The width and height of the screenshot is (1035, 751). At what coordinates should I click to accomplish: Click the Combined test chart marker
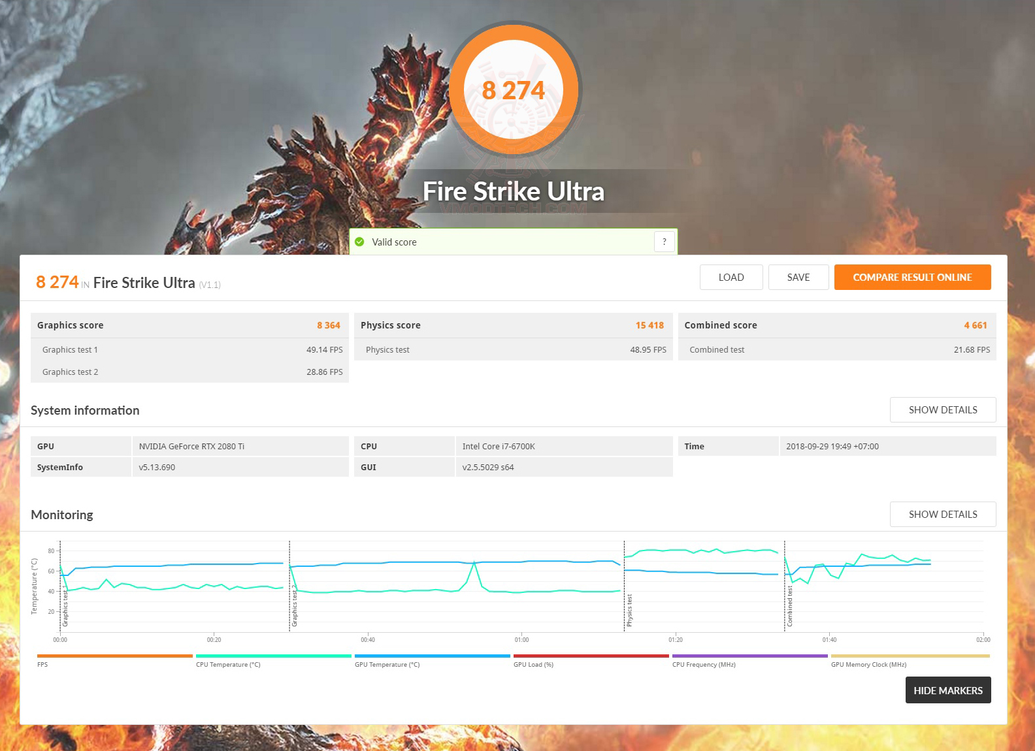click(789, 606)
